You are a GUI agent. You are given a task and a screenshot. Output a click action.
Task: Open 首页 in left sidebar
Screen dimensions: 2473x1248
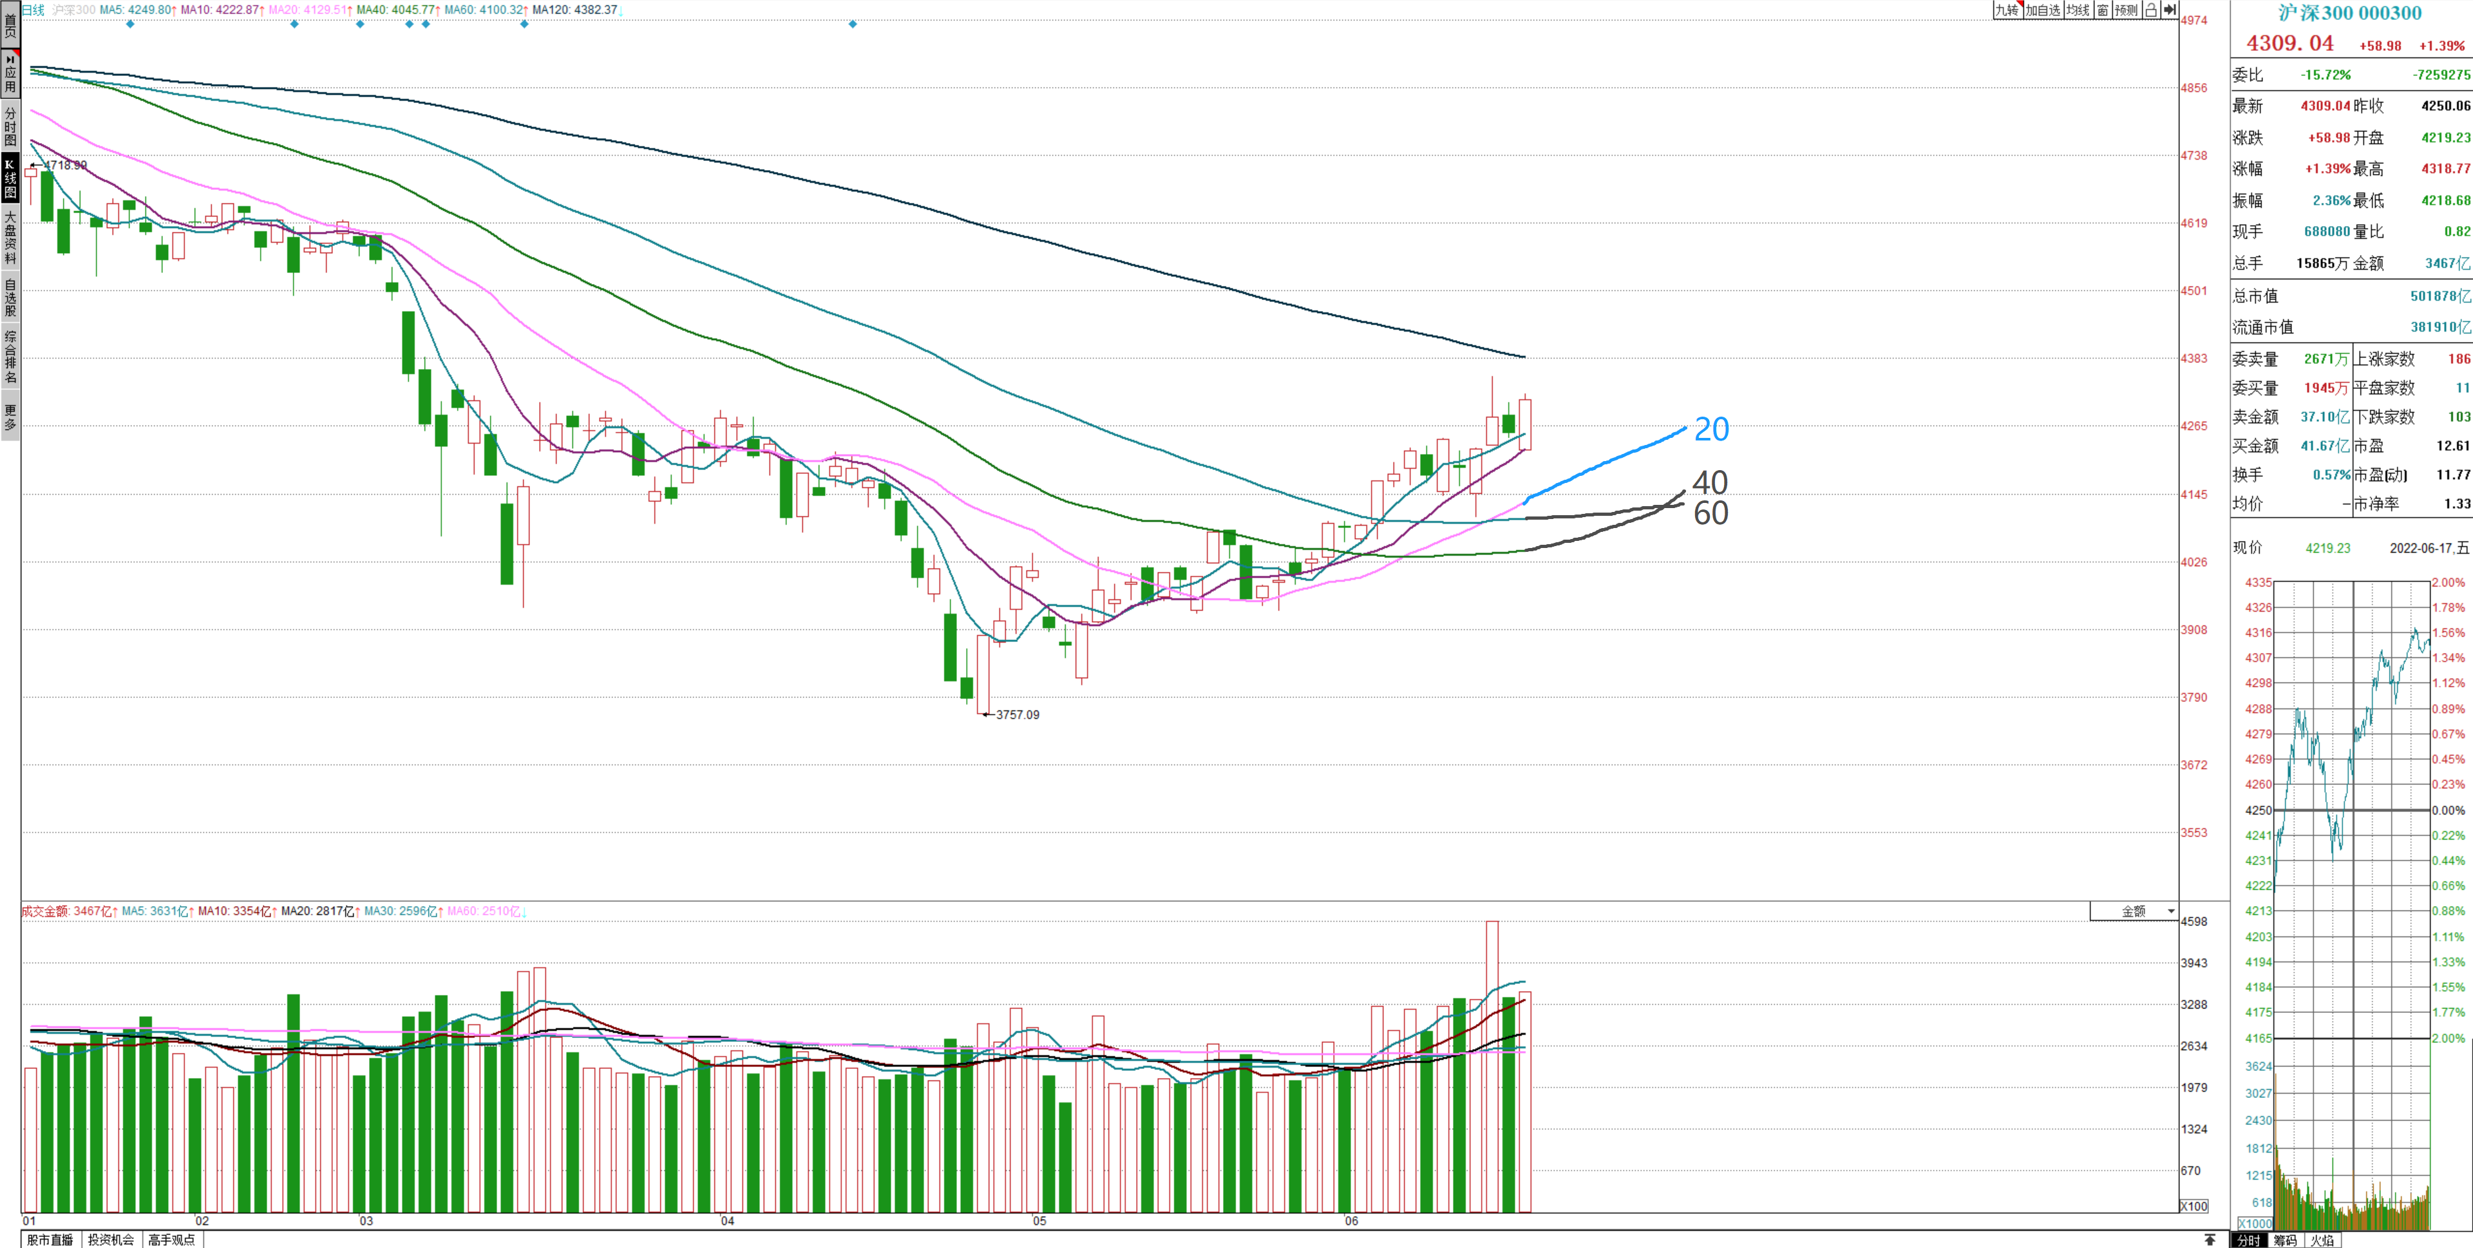(x=10, y=25)
